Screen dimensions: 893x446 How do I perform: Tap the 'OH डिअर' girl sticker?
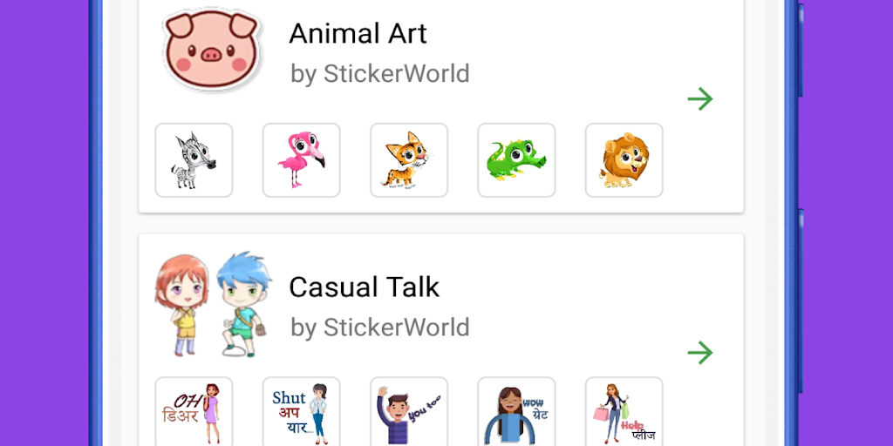click(x=194, y=412)
